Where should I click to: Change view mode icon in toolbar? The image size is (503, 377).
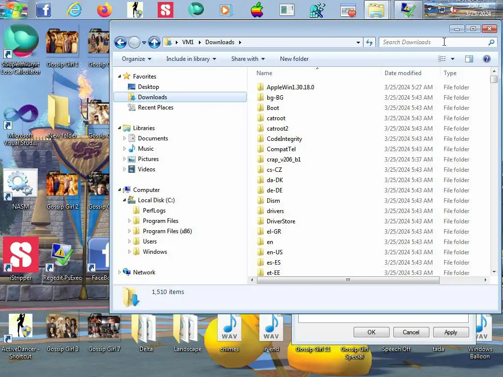(x=442, y=59)
